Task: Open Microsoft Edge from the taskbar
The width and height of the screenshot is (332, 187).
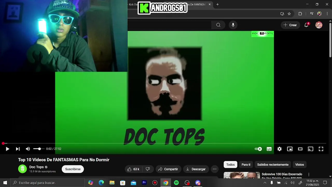Action: point(101,183)
